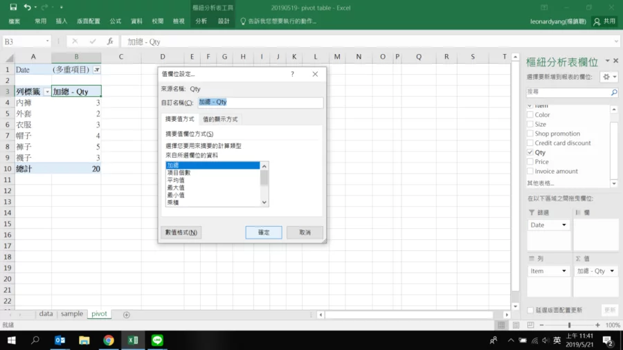This screenshot has height=350, width=623.
Task: Expand the Name Box dropdown arrow
Action: (47, 42)
